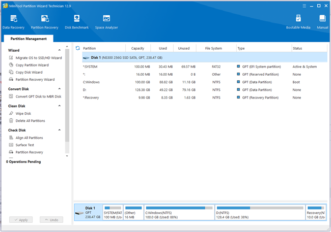
Task: Select the Disk 1 header row
Action: (x=205, y=57)
